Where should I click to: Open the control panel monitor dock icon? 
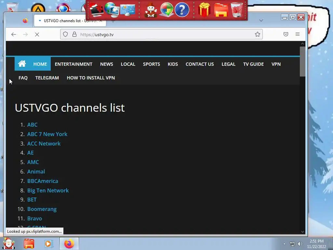point(127,10)
